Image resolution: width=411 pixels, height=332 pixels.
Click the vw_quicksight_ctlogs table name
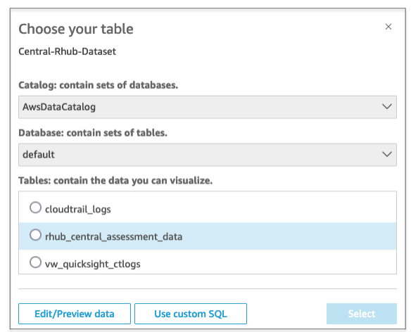click(92, 264)
